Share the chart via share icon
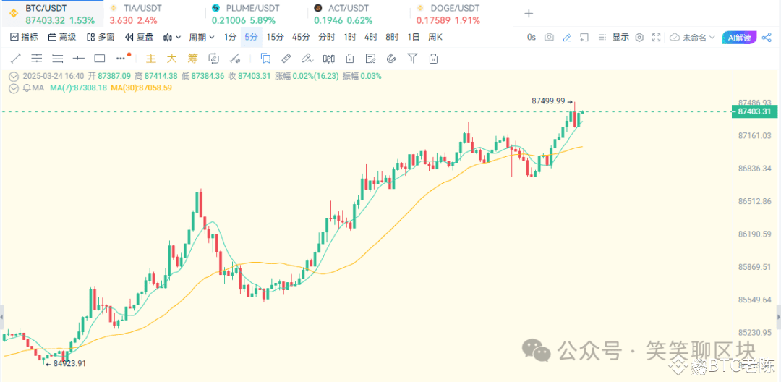Viewport: 781px width, 382px height. [x=767, y=38]
